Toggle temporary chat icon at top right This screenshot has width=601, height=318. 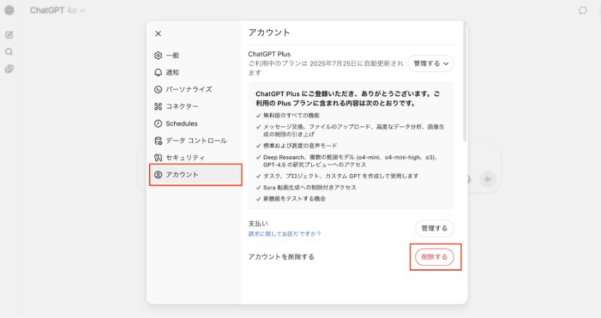pyautogui.click(x=582, y=11)
